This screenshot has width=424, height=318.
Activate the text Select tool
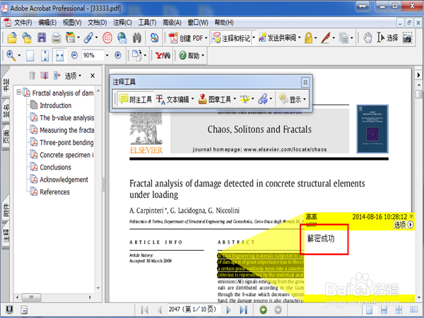point(387,38)
